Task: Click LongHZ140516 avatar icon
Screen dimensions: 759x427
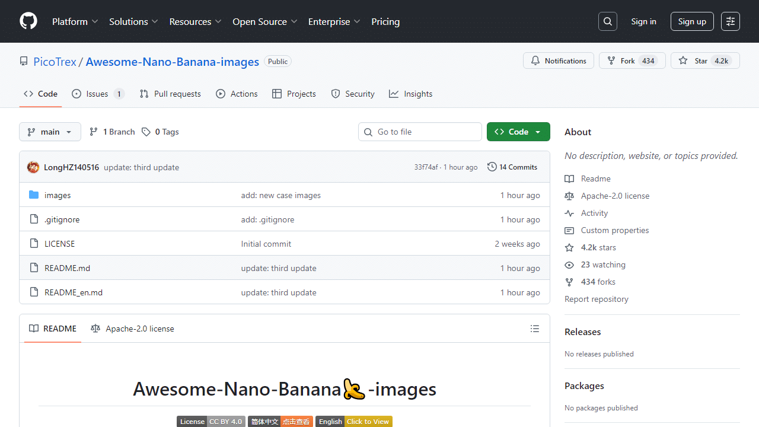Action: click(x=33, y=167)
